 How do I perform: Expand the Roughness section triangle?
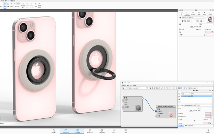tap(179, 35)
